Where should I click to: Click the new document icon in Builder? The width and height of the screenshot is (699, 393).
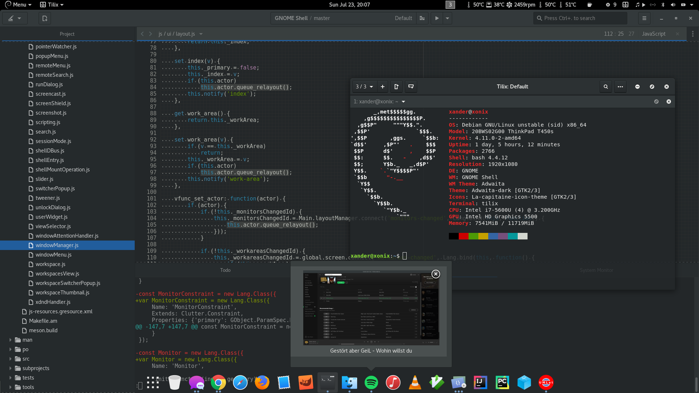[x=45, y=18]
